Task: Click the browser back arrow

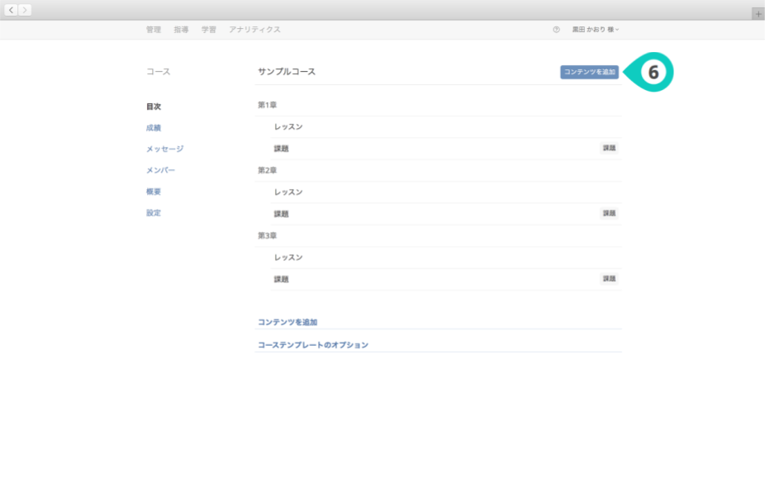Action: coord(12,10)
